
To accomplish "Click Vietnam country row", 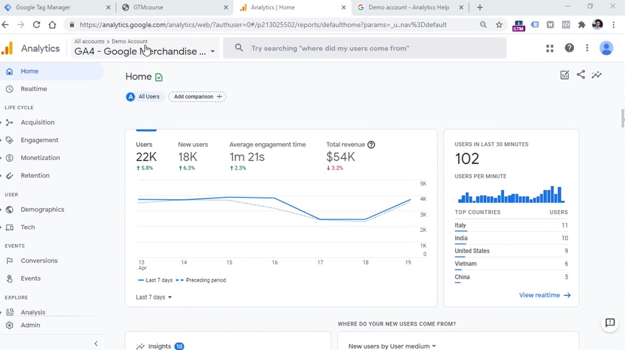I will point(511,264).
